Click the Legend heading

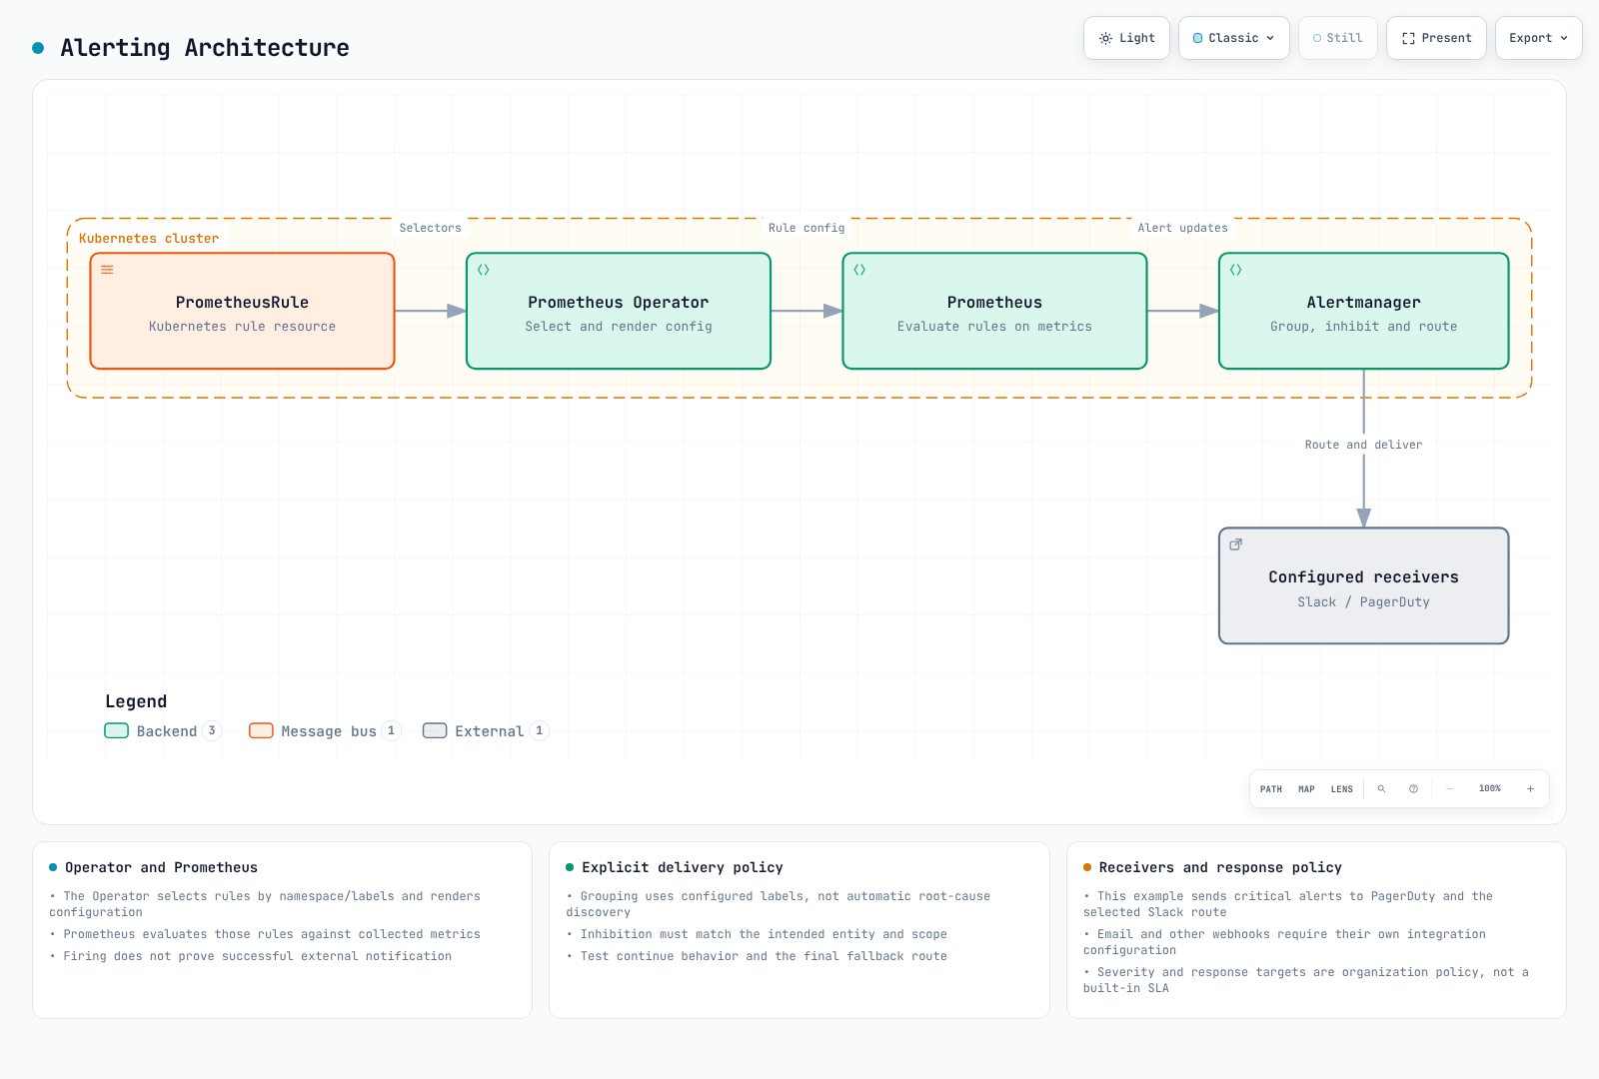136,701
